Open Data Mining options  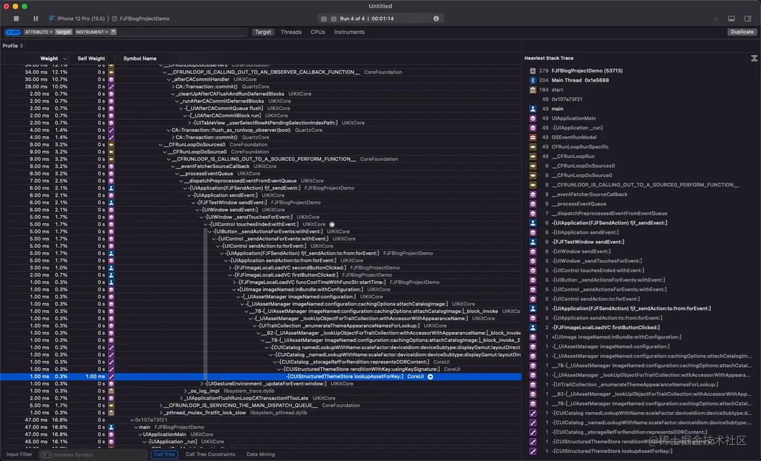[261, 454]
